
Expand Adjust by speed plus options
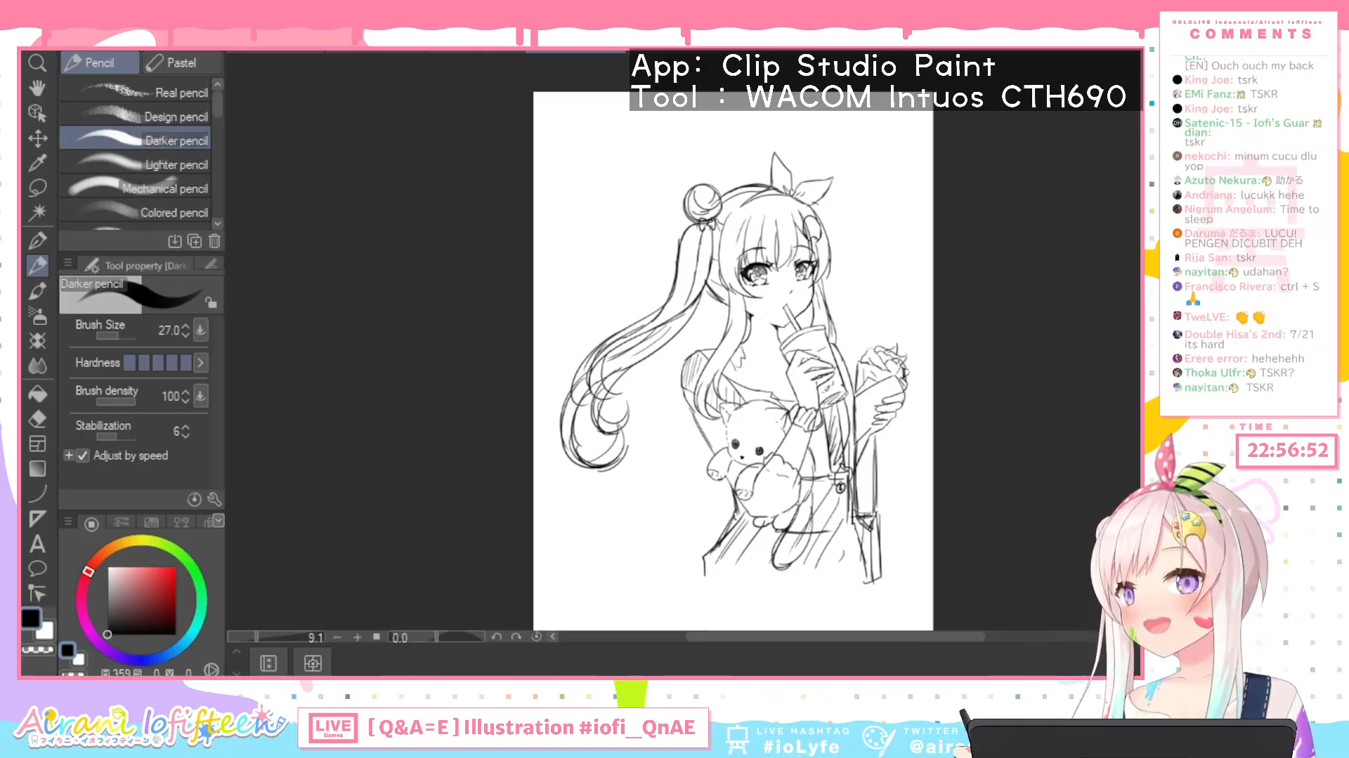coord(68,456)
